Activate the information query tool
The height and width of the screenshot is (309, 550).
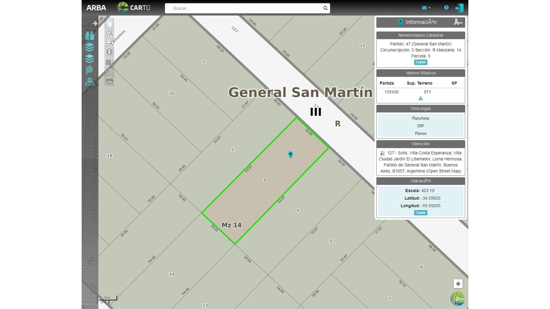point(109,51)
